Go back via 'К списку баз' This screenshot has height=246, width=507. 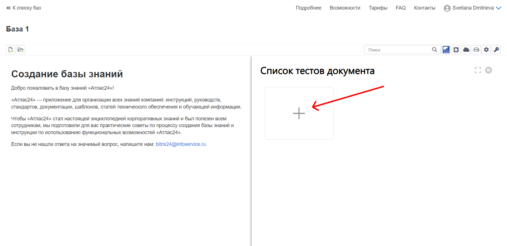click(24, 8)
